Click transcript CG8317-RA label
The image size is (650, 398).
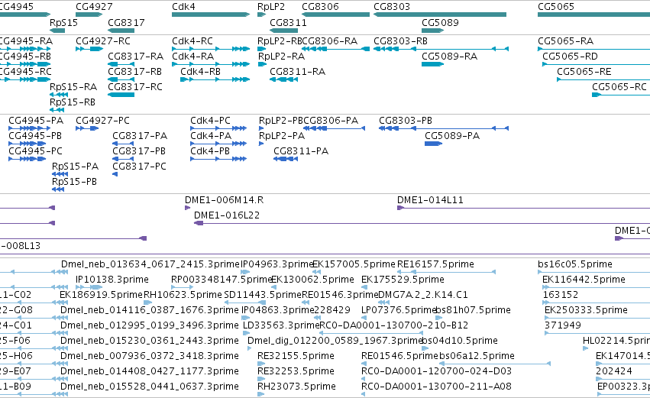click(x=135, y=57)
